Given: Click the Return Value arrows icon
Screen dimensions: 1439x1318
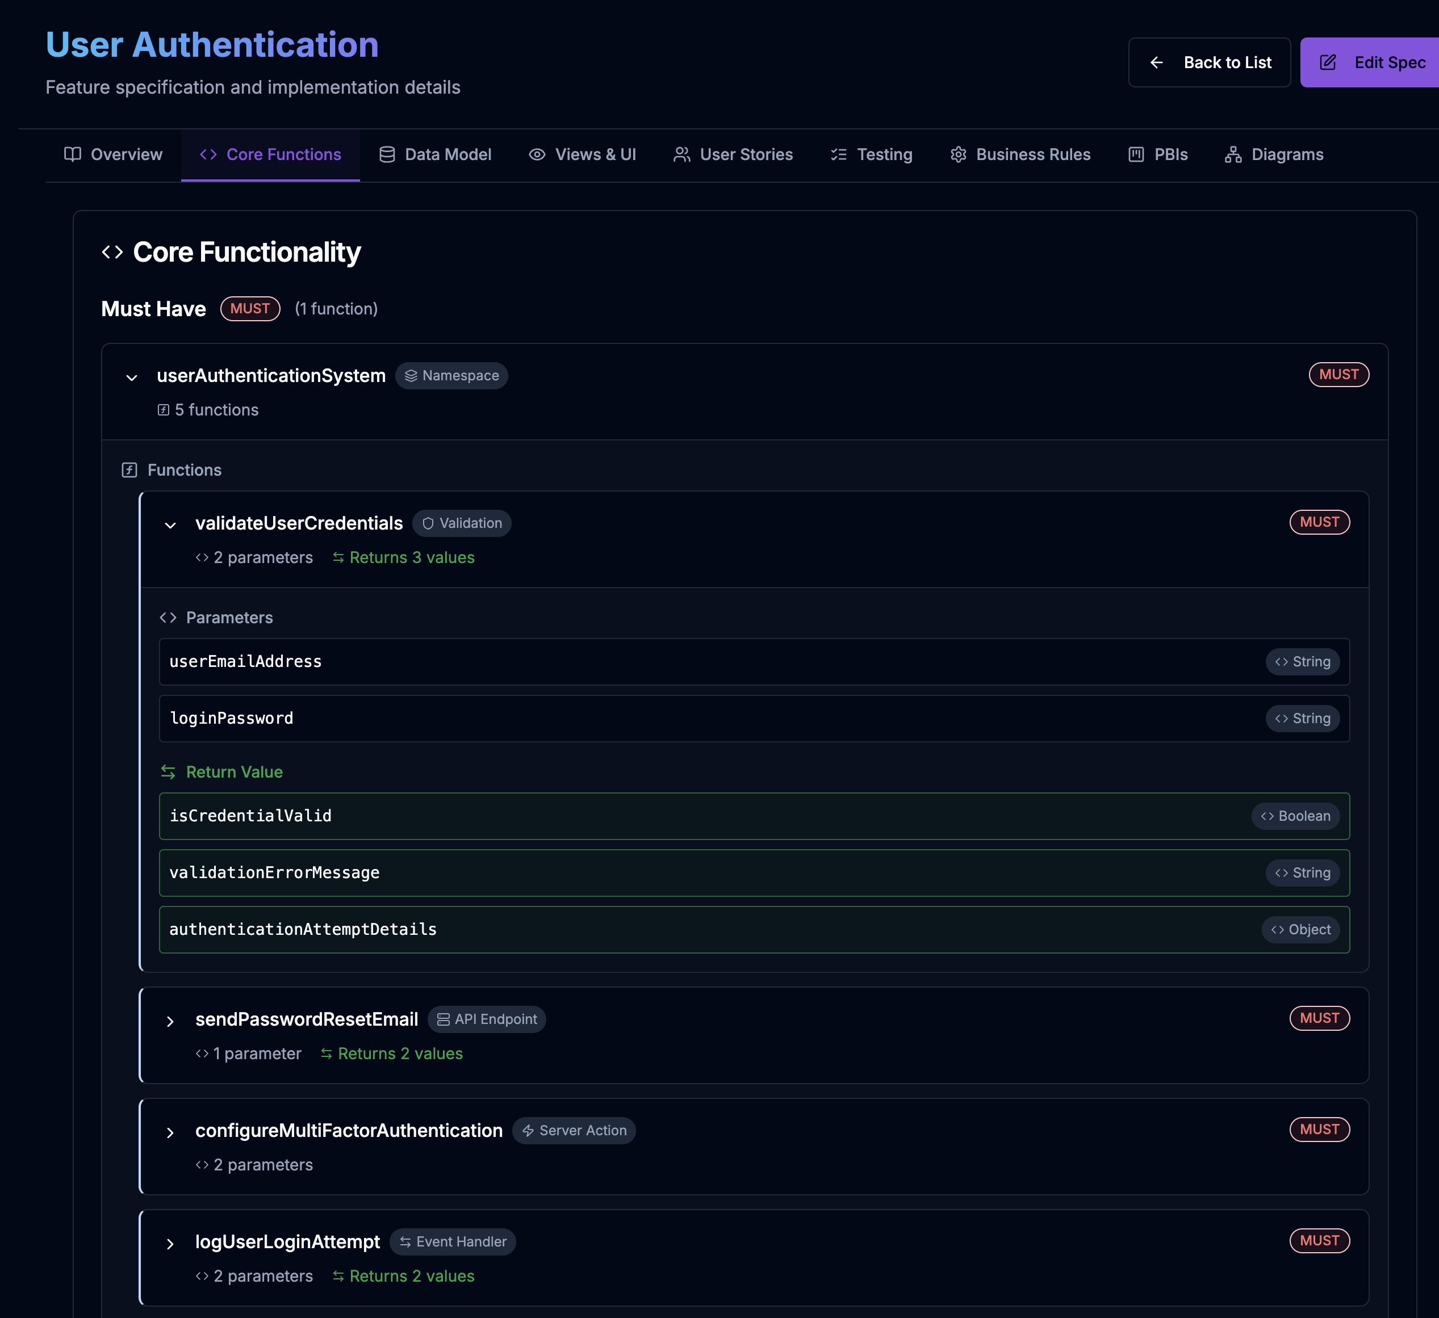Looking at the screenshot, I should (169, 771).
